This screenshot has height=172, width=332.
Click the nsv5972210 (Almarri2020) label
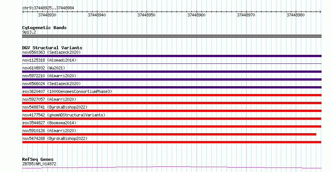point(49,76)
